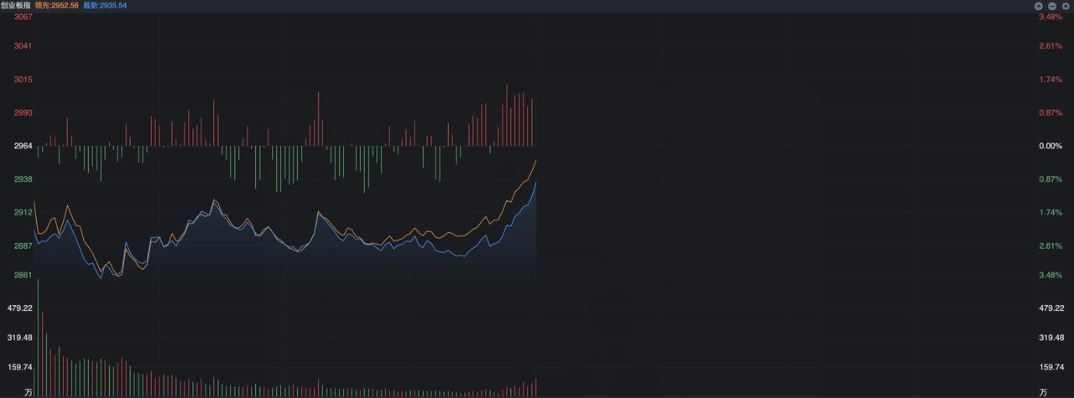The width and height of the screenshot is (1074, 398).
Task: Click the 2990 price axis label
Action: click(x=23, y=112)
